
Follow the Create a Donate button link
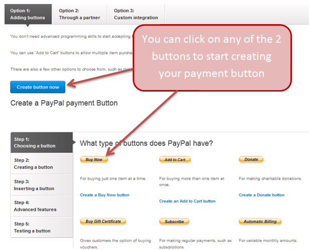click(x=261, y=195)
